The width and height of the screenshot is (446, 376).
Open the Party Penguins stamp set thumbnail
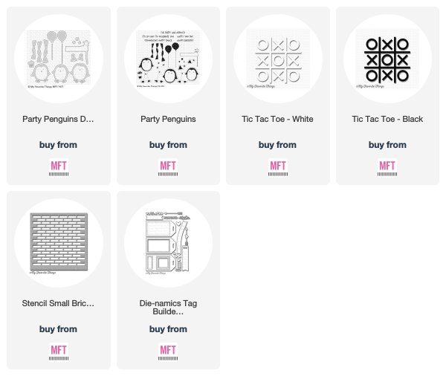pyautogui.click(x=168, y=59)
